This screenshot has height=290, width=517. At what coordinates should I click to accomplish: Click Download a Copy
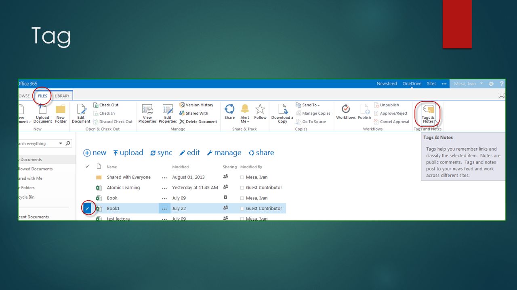click(x=282, y=114)
